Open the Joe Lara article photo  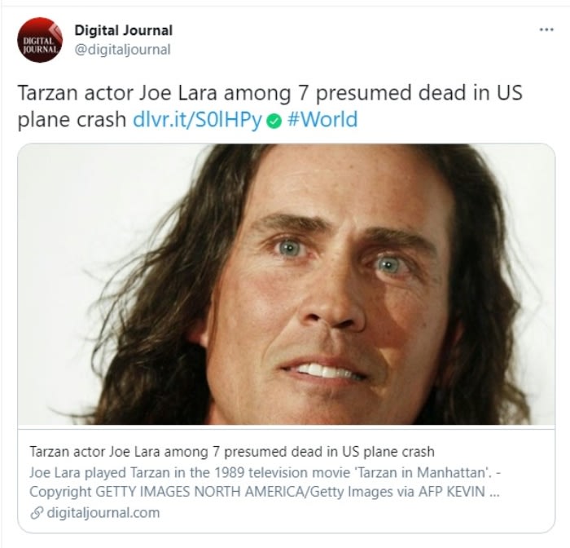coord(287,285)
